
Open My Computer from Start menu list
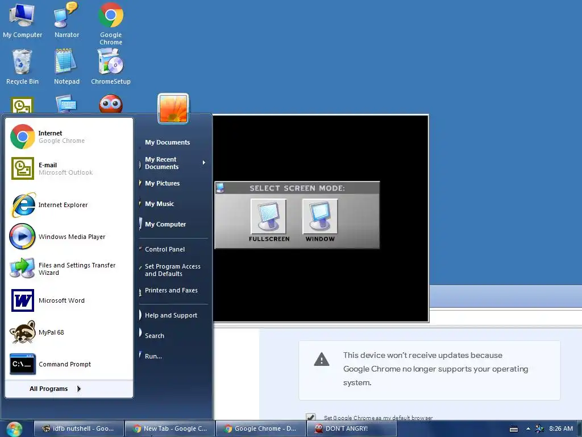[165, 224]
